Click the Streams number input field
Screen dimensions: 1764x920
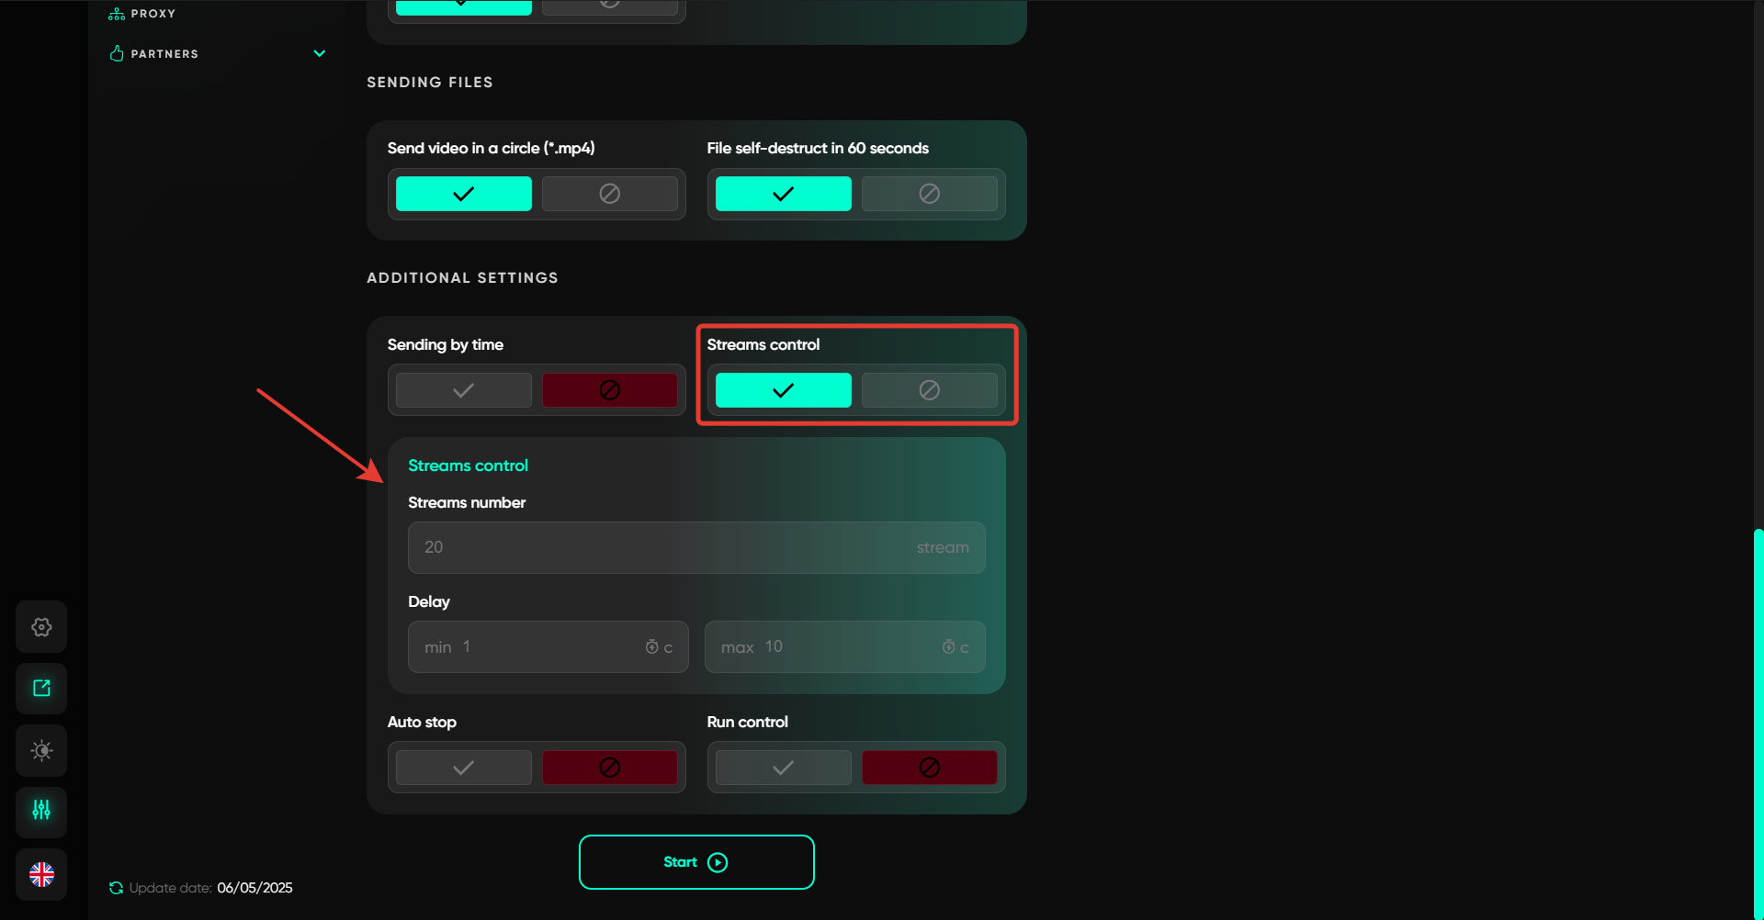click(x=661, y=548)
